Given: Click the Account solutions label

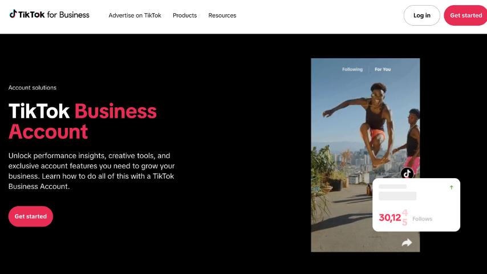Looking at the screenshot, I should [x=33, y=88].
